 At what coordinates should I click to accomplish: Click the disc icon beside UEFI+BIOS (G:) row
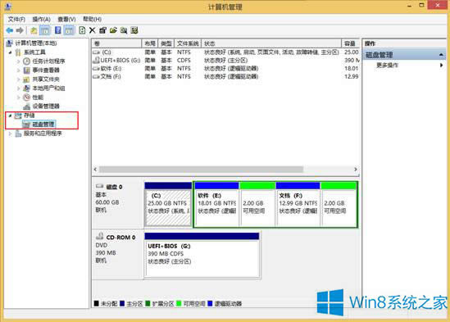coord(96,60)
